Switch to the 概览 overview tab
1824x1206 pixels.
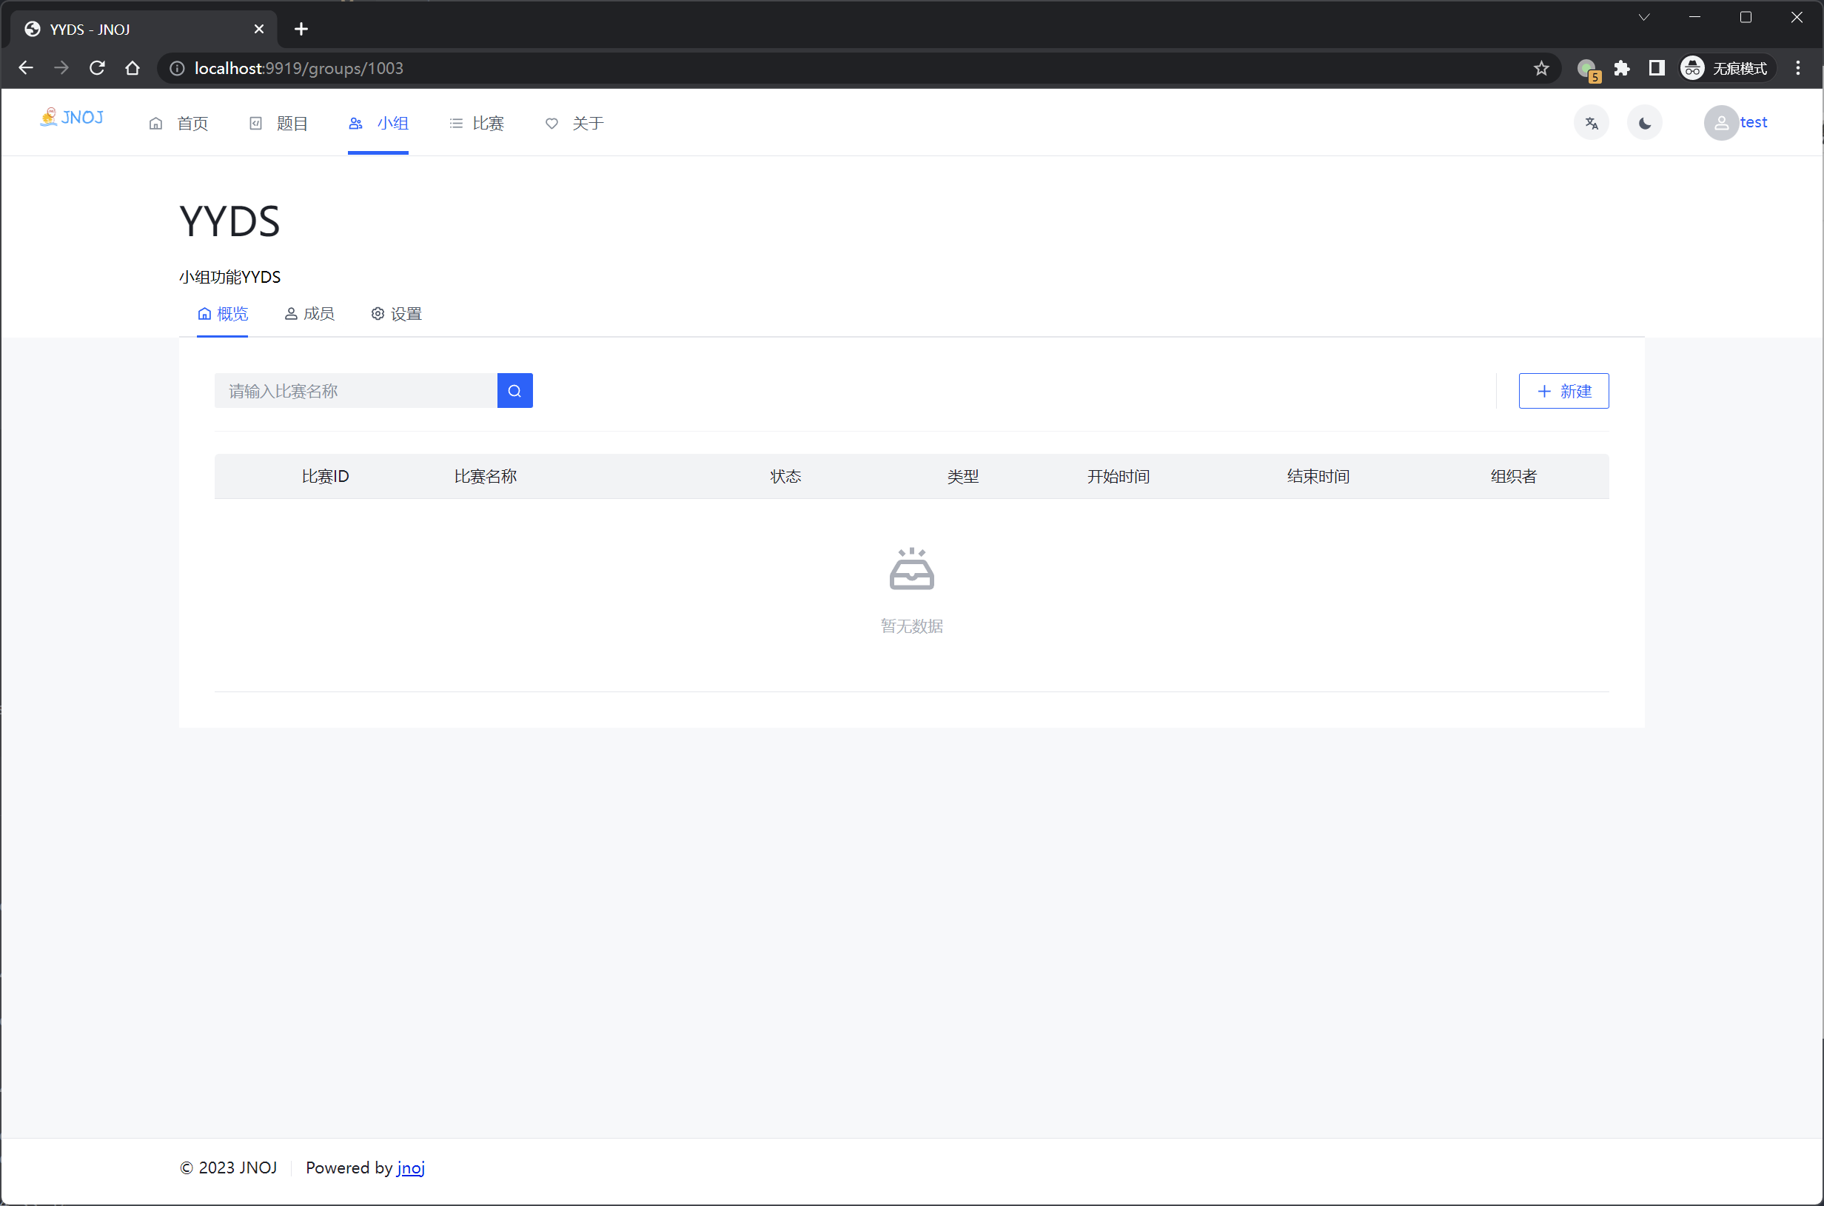tap(223, 314)
